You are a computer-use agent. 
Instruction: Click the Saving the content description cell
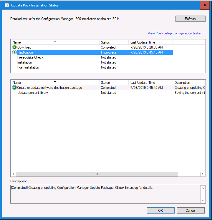[x=190, y=93]
